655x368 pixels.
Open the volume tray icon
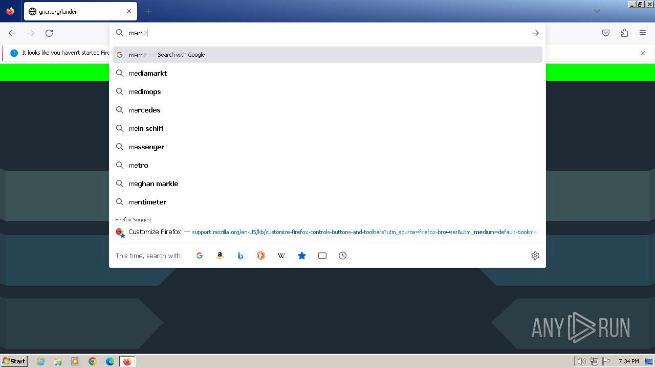(581, 361)
